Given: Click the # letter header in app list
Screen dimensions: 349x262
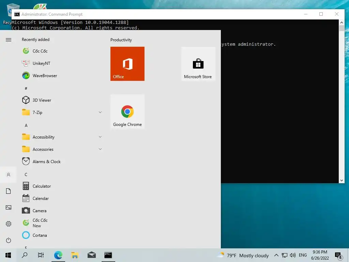Looking at the screenshot, I should (x=26, y=88).
